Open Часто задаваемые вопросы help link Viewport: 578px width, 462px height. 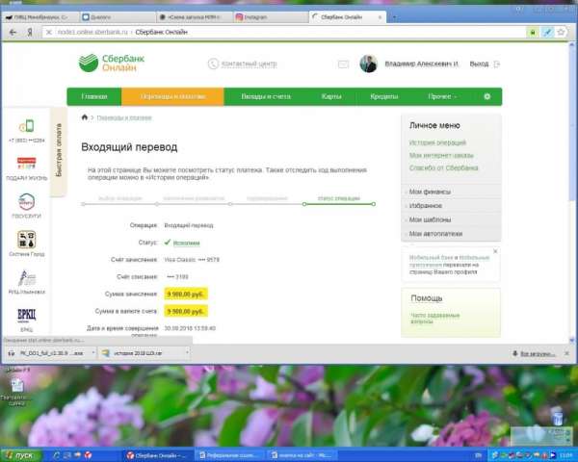(x=435, y=319)
